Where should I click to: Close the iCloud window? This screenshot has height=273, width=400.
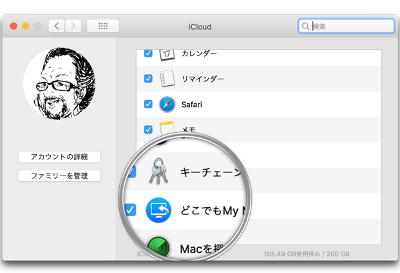click(14, 26)
